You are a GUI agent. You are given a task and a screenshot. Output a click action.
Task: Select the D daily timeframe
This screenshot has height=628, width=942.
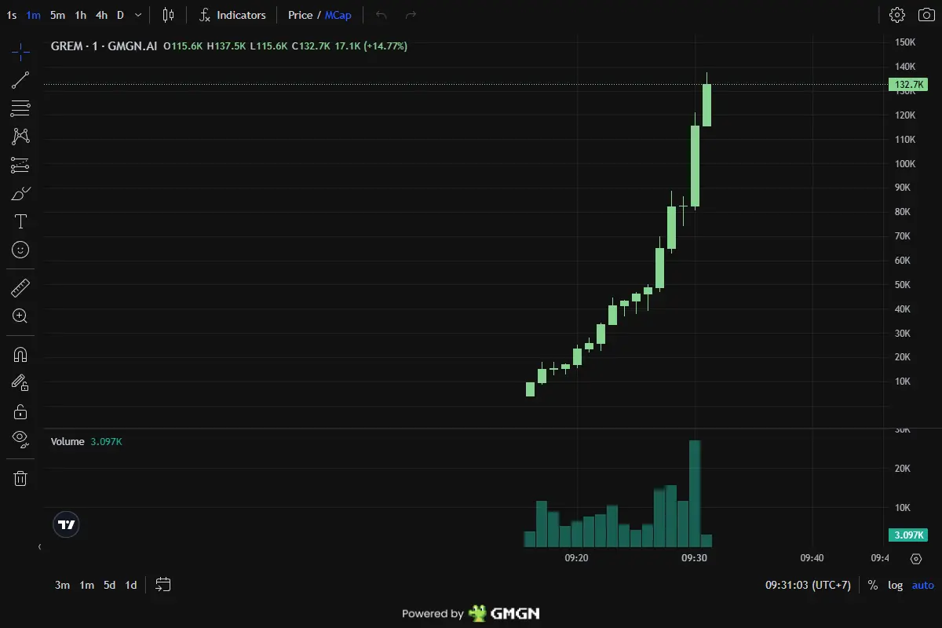[x=120, y=15]
